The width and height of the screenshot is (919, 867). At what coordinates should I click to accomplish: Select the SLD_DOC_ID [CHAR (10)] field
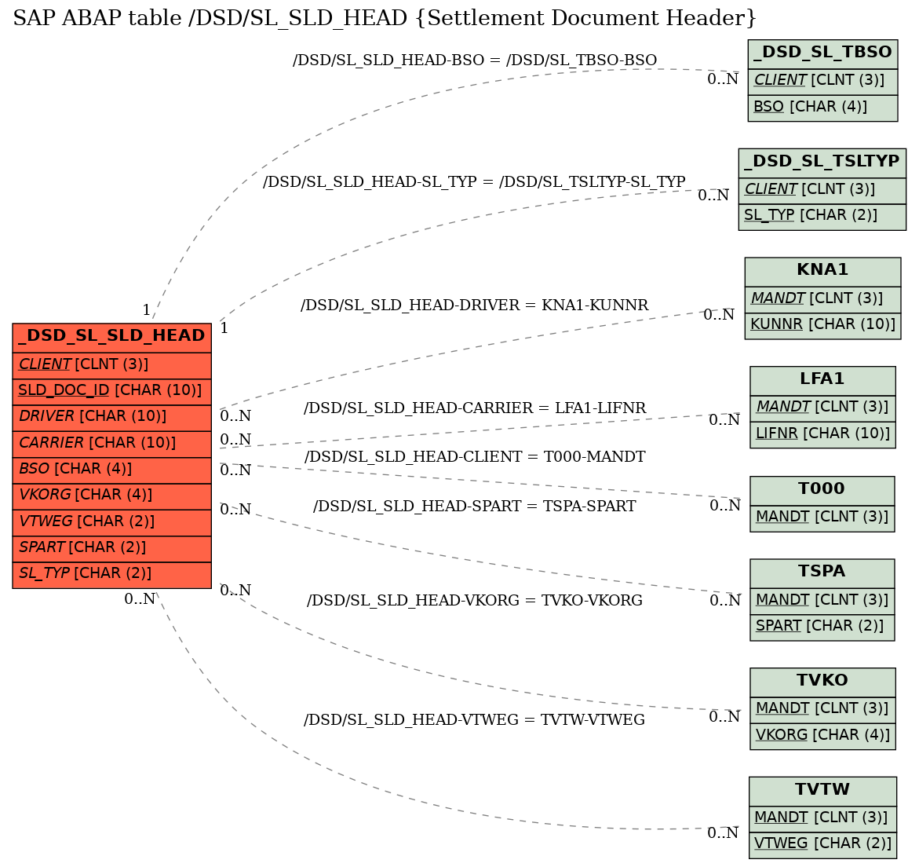(112, 390)
